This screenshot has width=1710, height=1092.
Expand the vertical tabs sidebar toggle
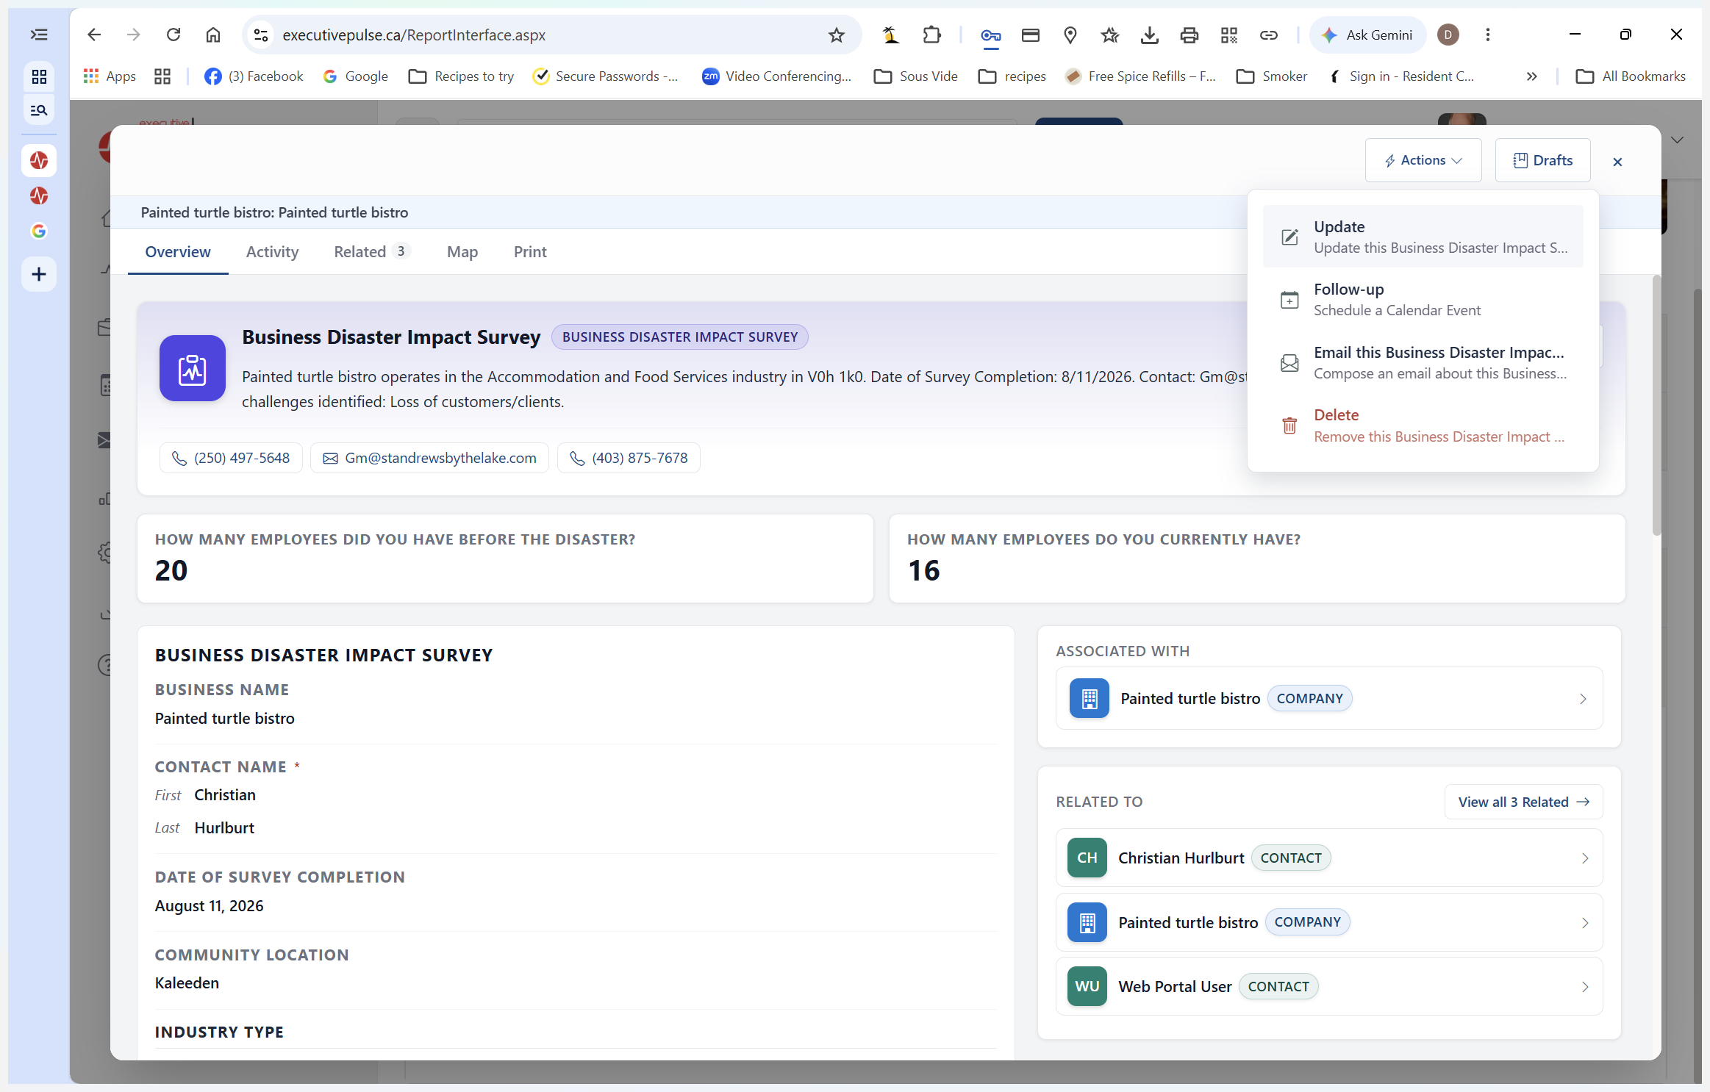39,35
